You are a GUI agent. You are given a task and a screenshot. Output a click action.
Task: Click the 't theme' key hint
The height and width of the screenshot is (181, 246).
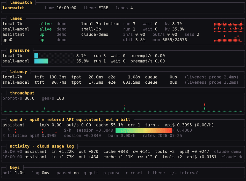pos(156,173)
